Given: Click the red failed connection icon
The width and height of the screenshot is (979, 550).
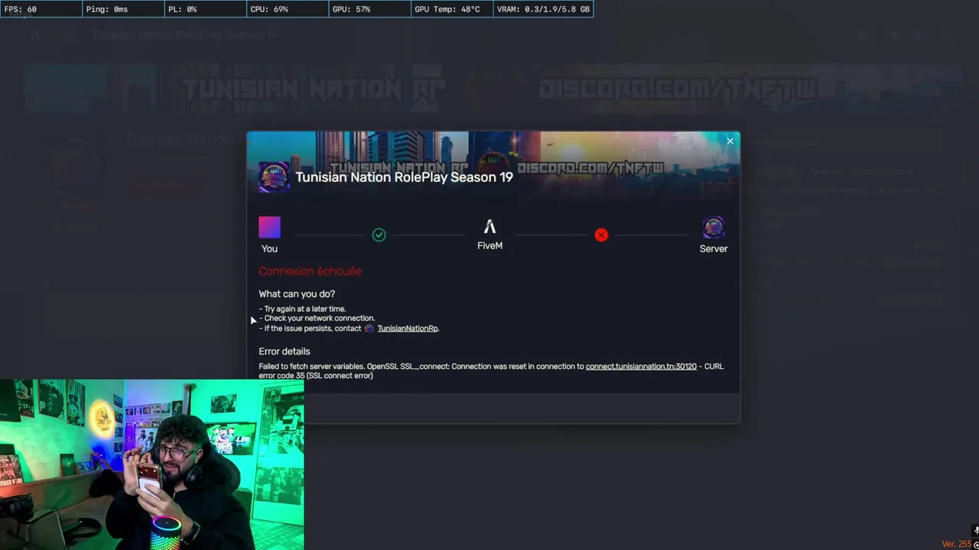Looking at the screenshot, I should (x=601, y=235).
